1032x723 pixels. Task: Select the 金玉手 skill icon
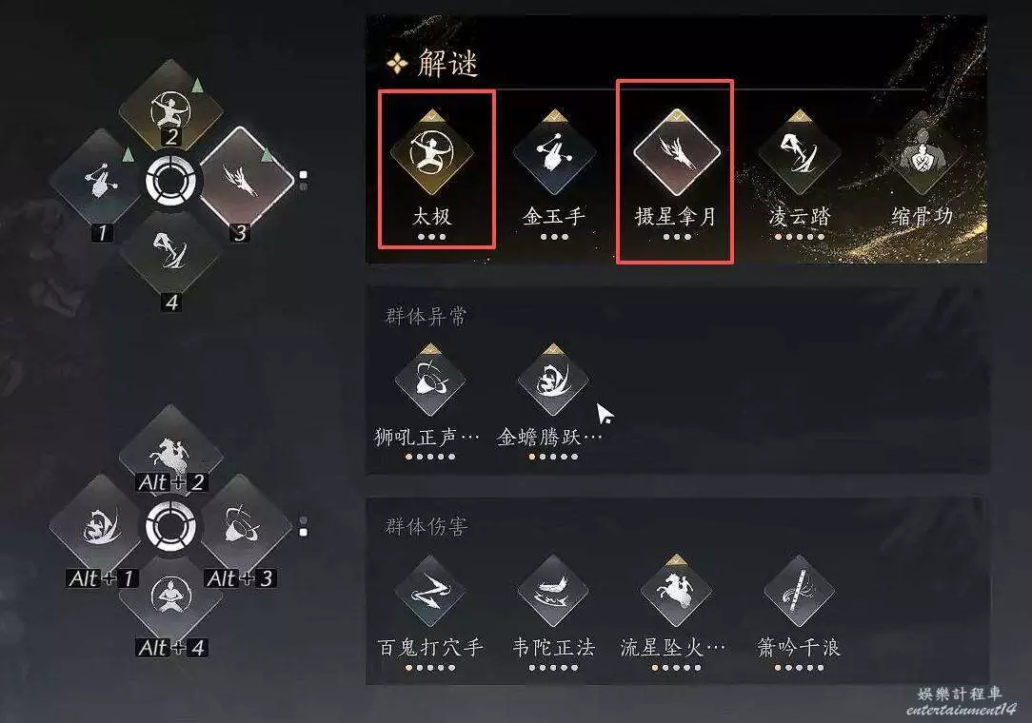pyautogui.click(x=555, y=153)
